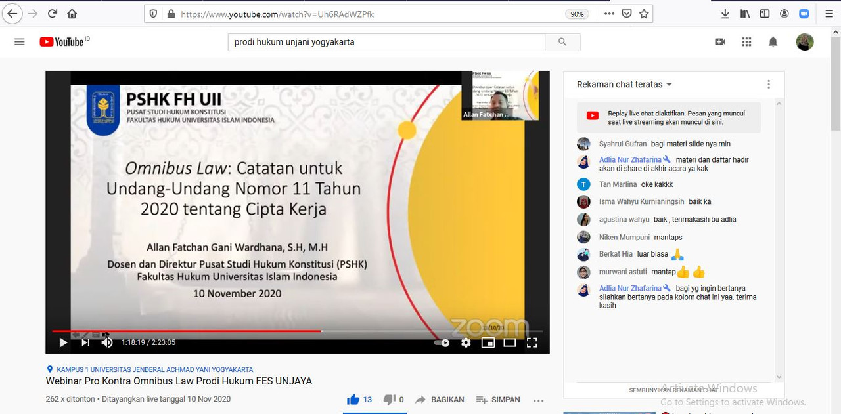The height and width of the screenshot is (414, 841).
Task: Click chat author Isma Wahyu Kurnianingsih
Action: tap(641, 201)
